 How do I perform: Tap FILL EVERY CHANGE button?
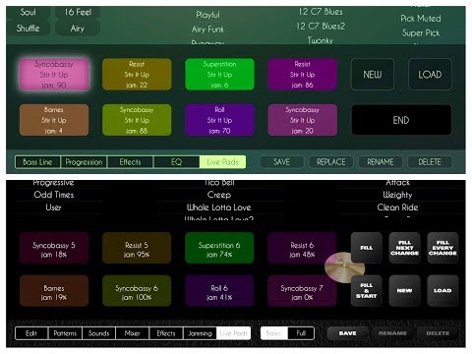pyautogui.click(x=442, y=248)
